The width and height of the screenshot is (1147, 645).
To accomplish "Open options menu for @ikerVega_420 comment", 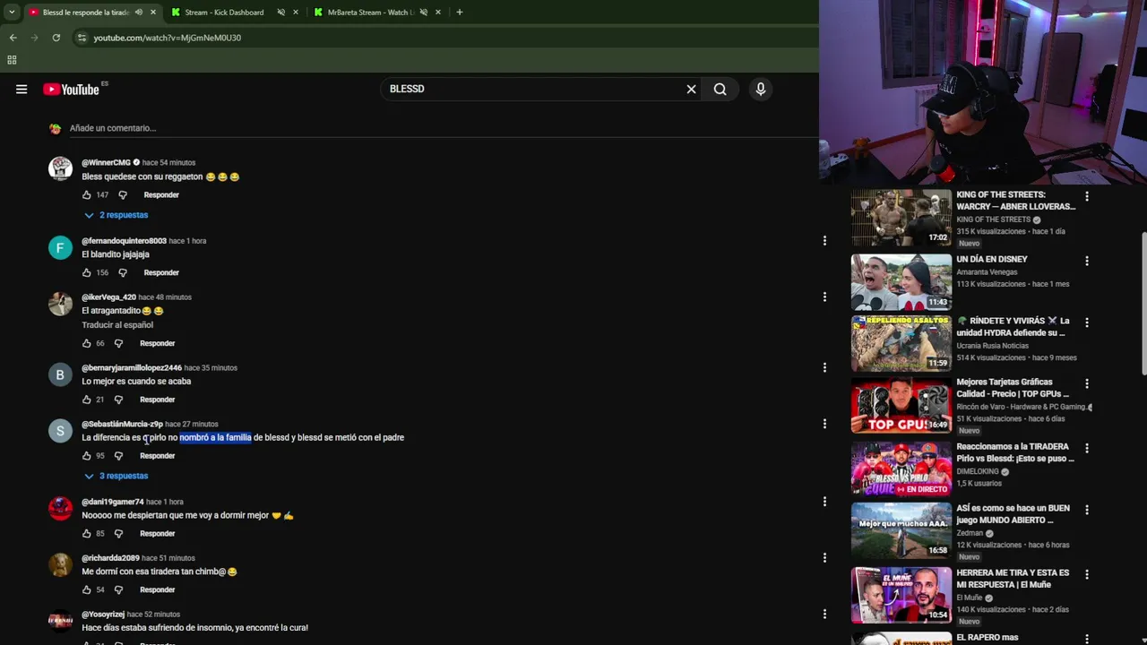I will 824,297.
